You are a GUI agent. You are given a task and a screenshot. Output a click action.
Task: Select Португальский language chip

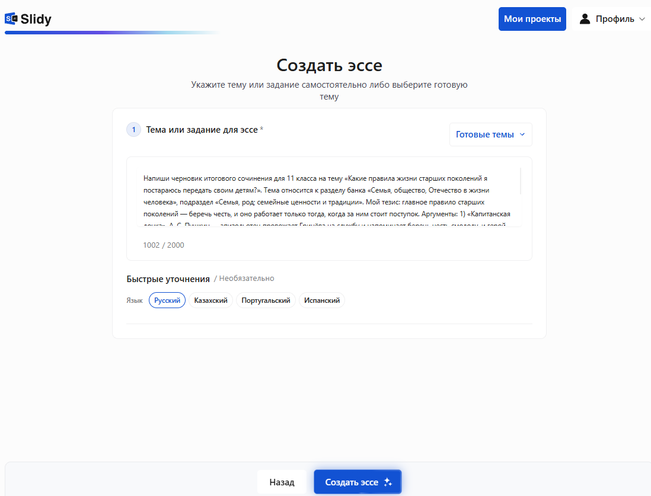coord(266,300)
